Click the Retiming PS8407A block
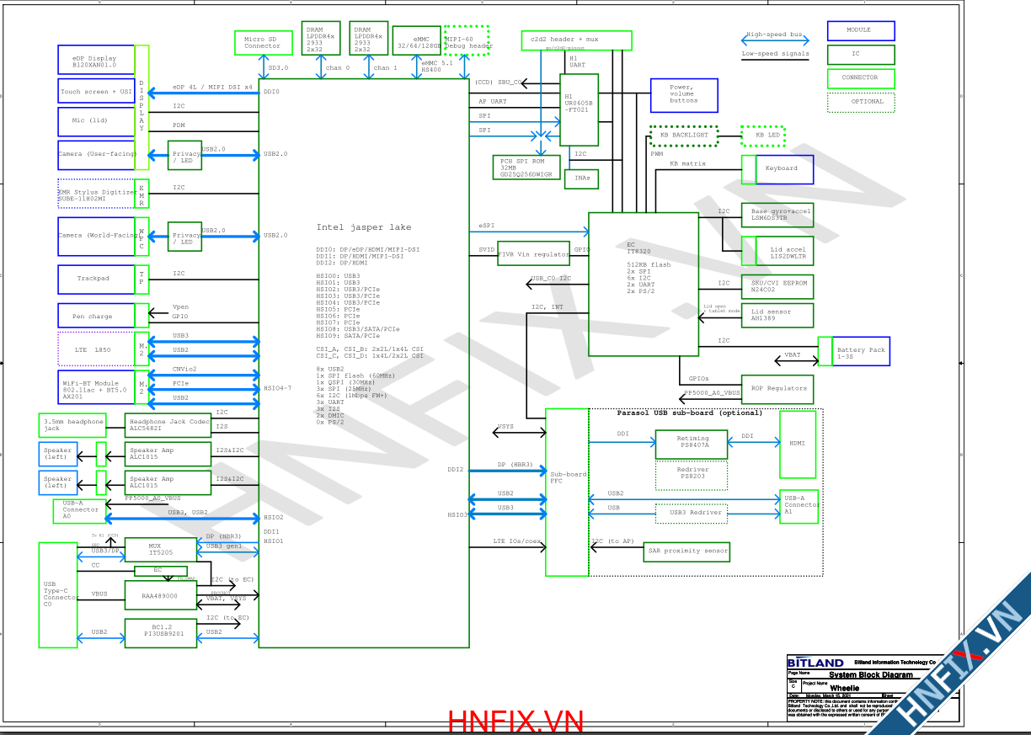Viewport: 1031px width, 735px height. coord(691,443)
